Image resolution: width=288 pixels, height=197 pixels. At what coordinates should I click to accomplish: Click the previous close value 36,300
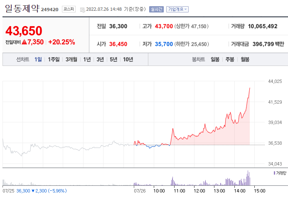click(118, 27)
